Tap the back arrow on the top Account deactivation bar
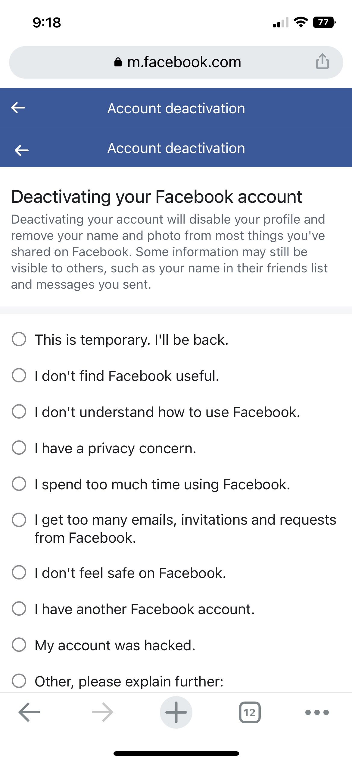This screenshot has width=352, height=763. pyautogui.click(x=19, y=108)
